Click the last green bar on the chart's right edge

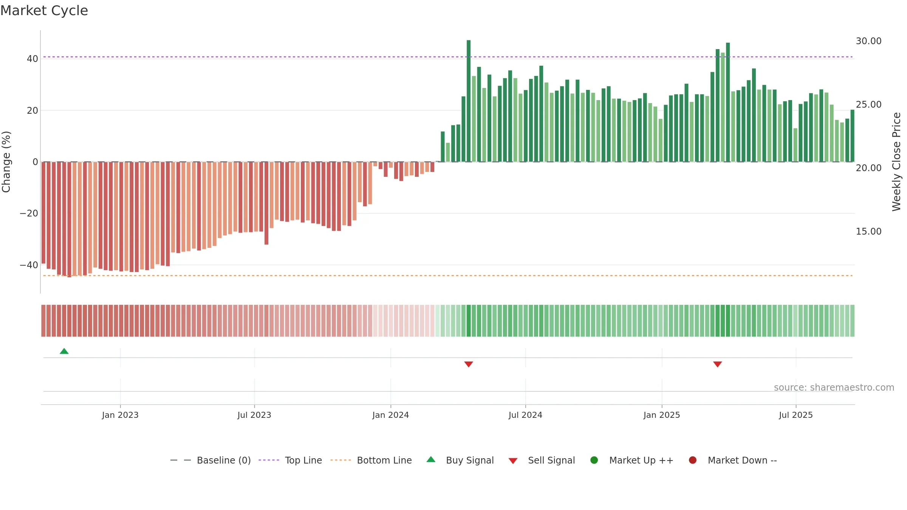coord(852,136)
